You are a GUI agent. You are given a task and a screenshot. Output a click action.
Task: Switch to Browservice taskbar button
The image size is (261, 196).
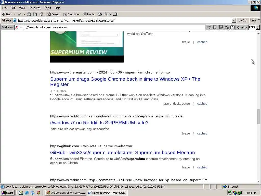[107, 193]
